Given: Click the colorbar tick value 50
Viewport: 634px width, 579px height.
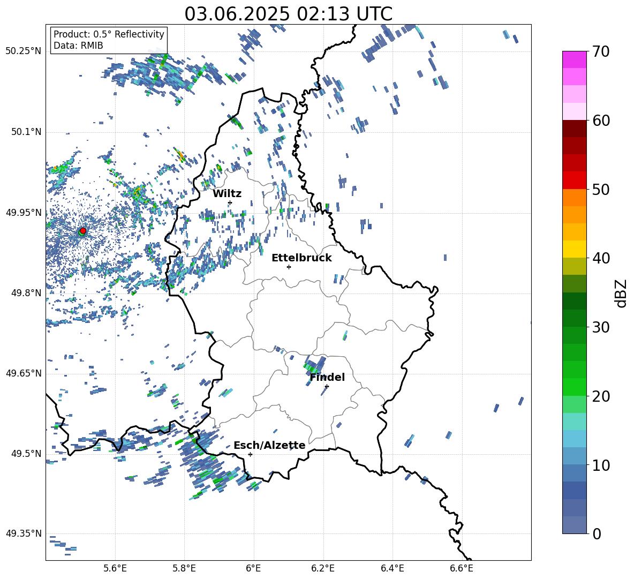Looking at the screenshot, I should click(x=601, y=189).
